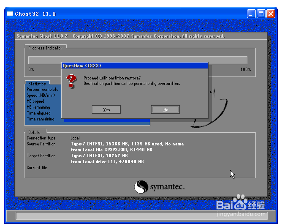Click the 'Ghost32 11.0' window title text
282x224 pixels.
click(x=35, y=14)
